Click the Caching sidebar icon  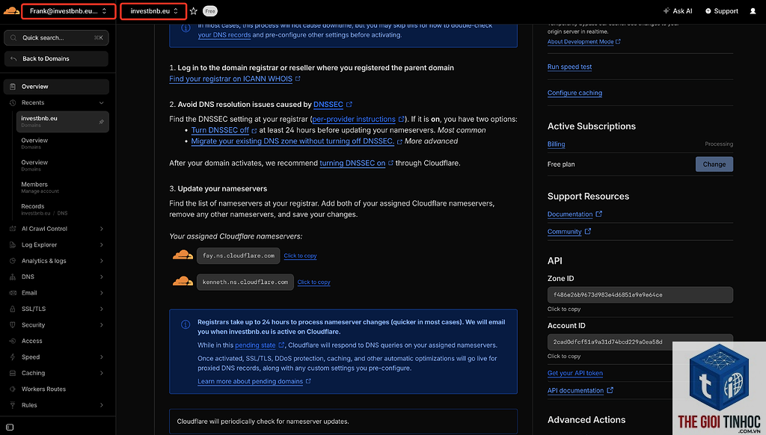13,373
